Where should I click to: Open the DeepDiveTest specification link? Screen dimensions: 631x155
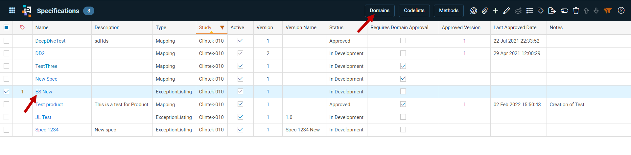coord(50,41)
